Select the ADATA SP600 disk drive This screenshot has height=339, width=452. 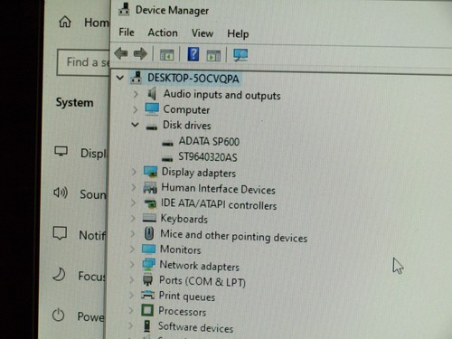click(x=209, y=141)
